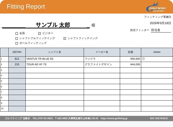
Task: Click the empty シャフト名 cell in row 5
Action: 55,81
